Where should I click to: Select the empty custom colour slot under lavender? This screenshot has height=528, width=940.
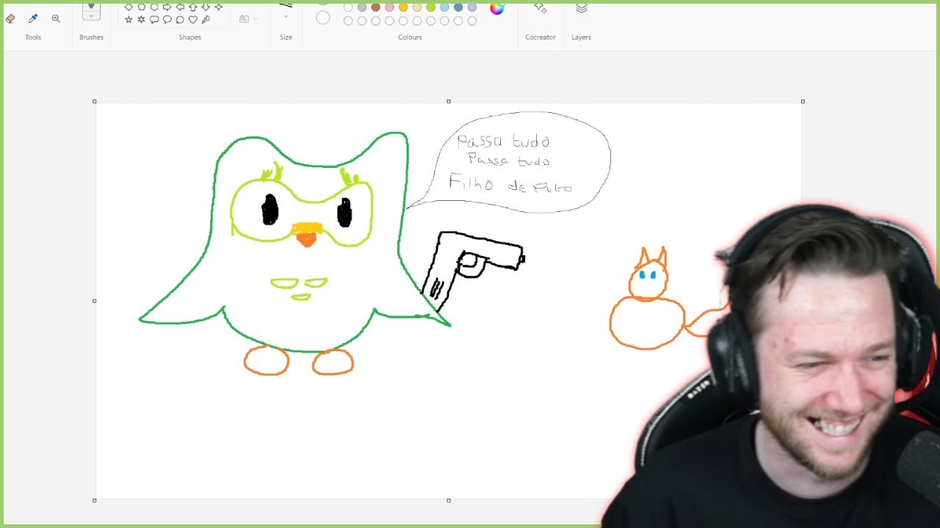[472, 21]
